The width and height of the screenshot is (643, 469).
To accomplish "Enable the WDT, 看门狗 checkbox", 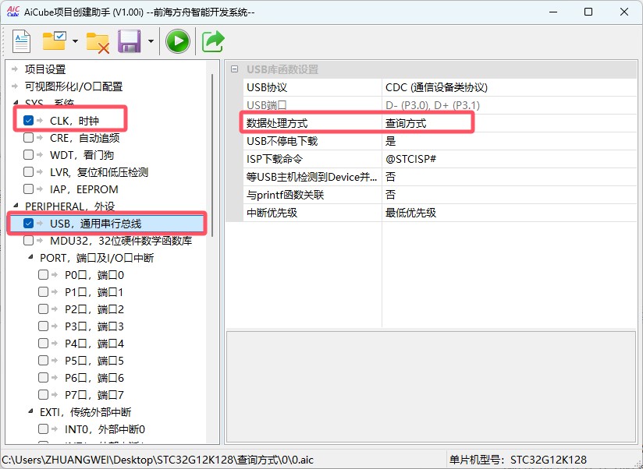I will 28,155.
